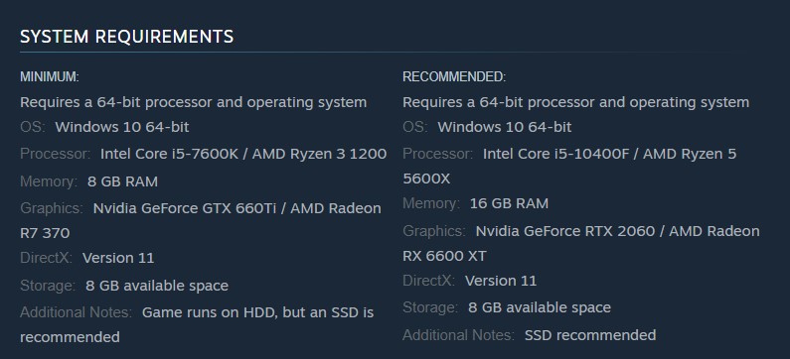Click recommended DirectX Version 11 value
Image resolution: width=790 pixels, height=359 pixels.
pyautogui.click(x=501, y=281)
